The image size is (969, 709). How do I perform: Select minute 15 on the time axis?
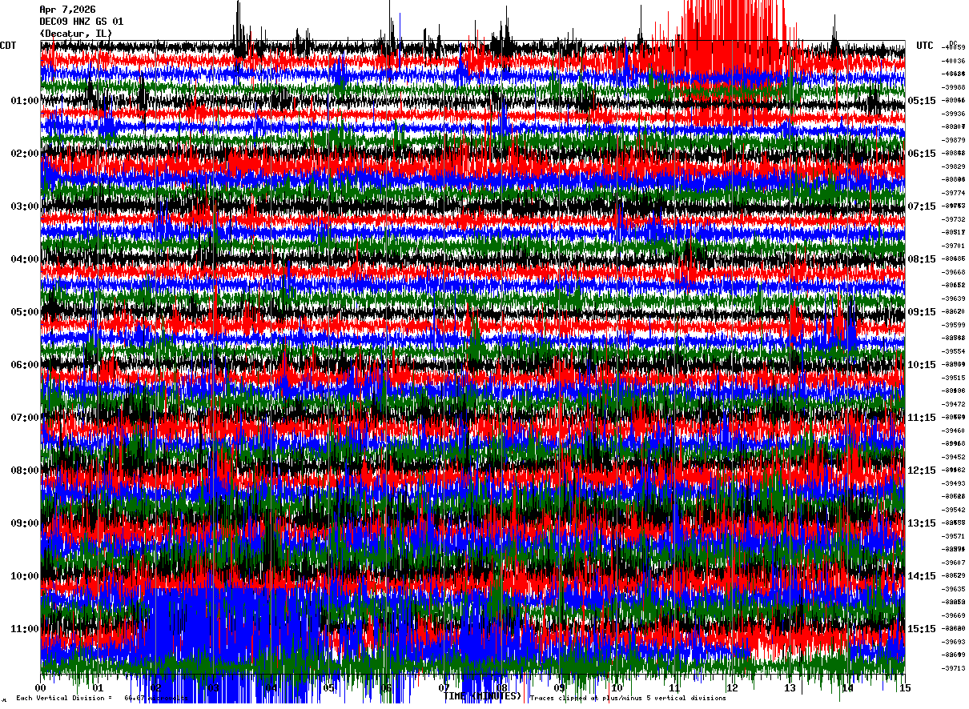pos(906,688)
